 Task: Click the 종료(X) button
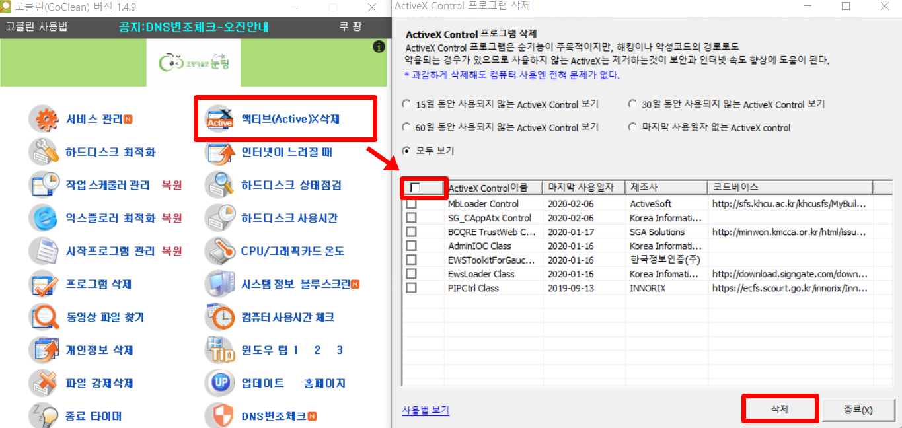858,409
